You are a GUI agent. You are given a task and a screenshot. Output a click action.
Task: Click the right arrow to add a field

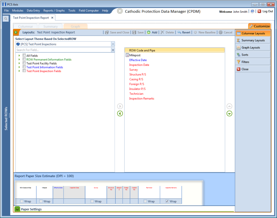click(120, 106)
